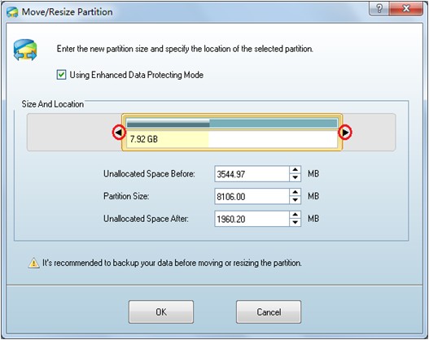Click the large move/resize partition icon
Viewport: 429px width, 340px height.
point(25,50)
